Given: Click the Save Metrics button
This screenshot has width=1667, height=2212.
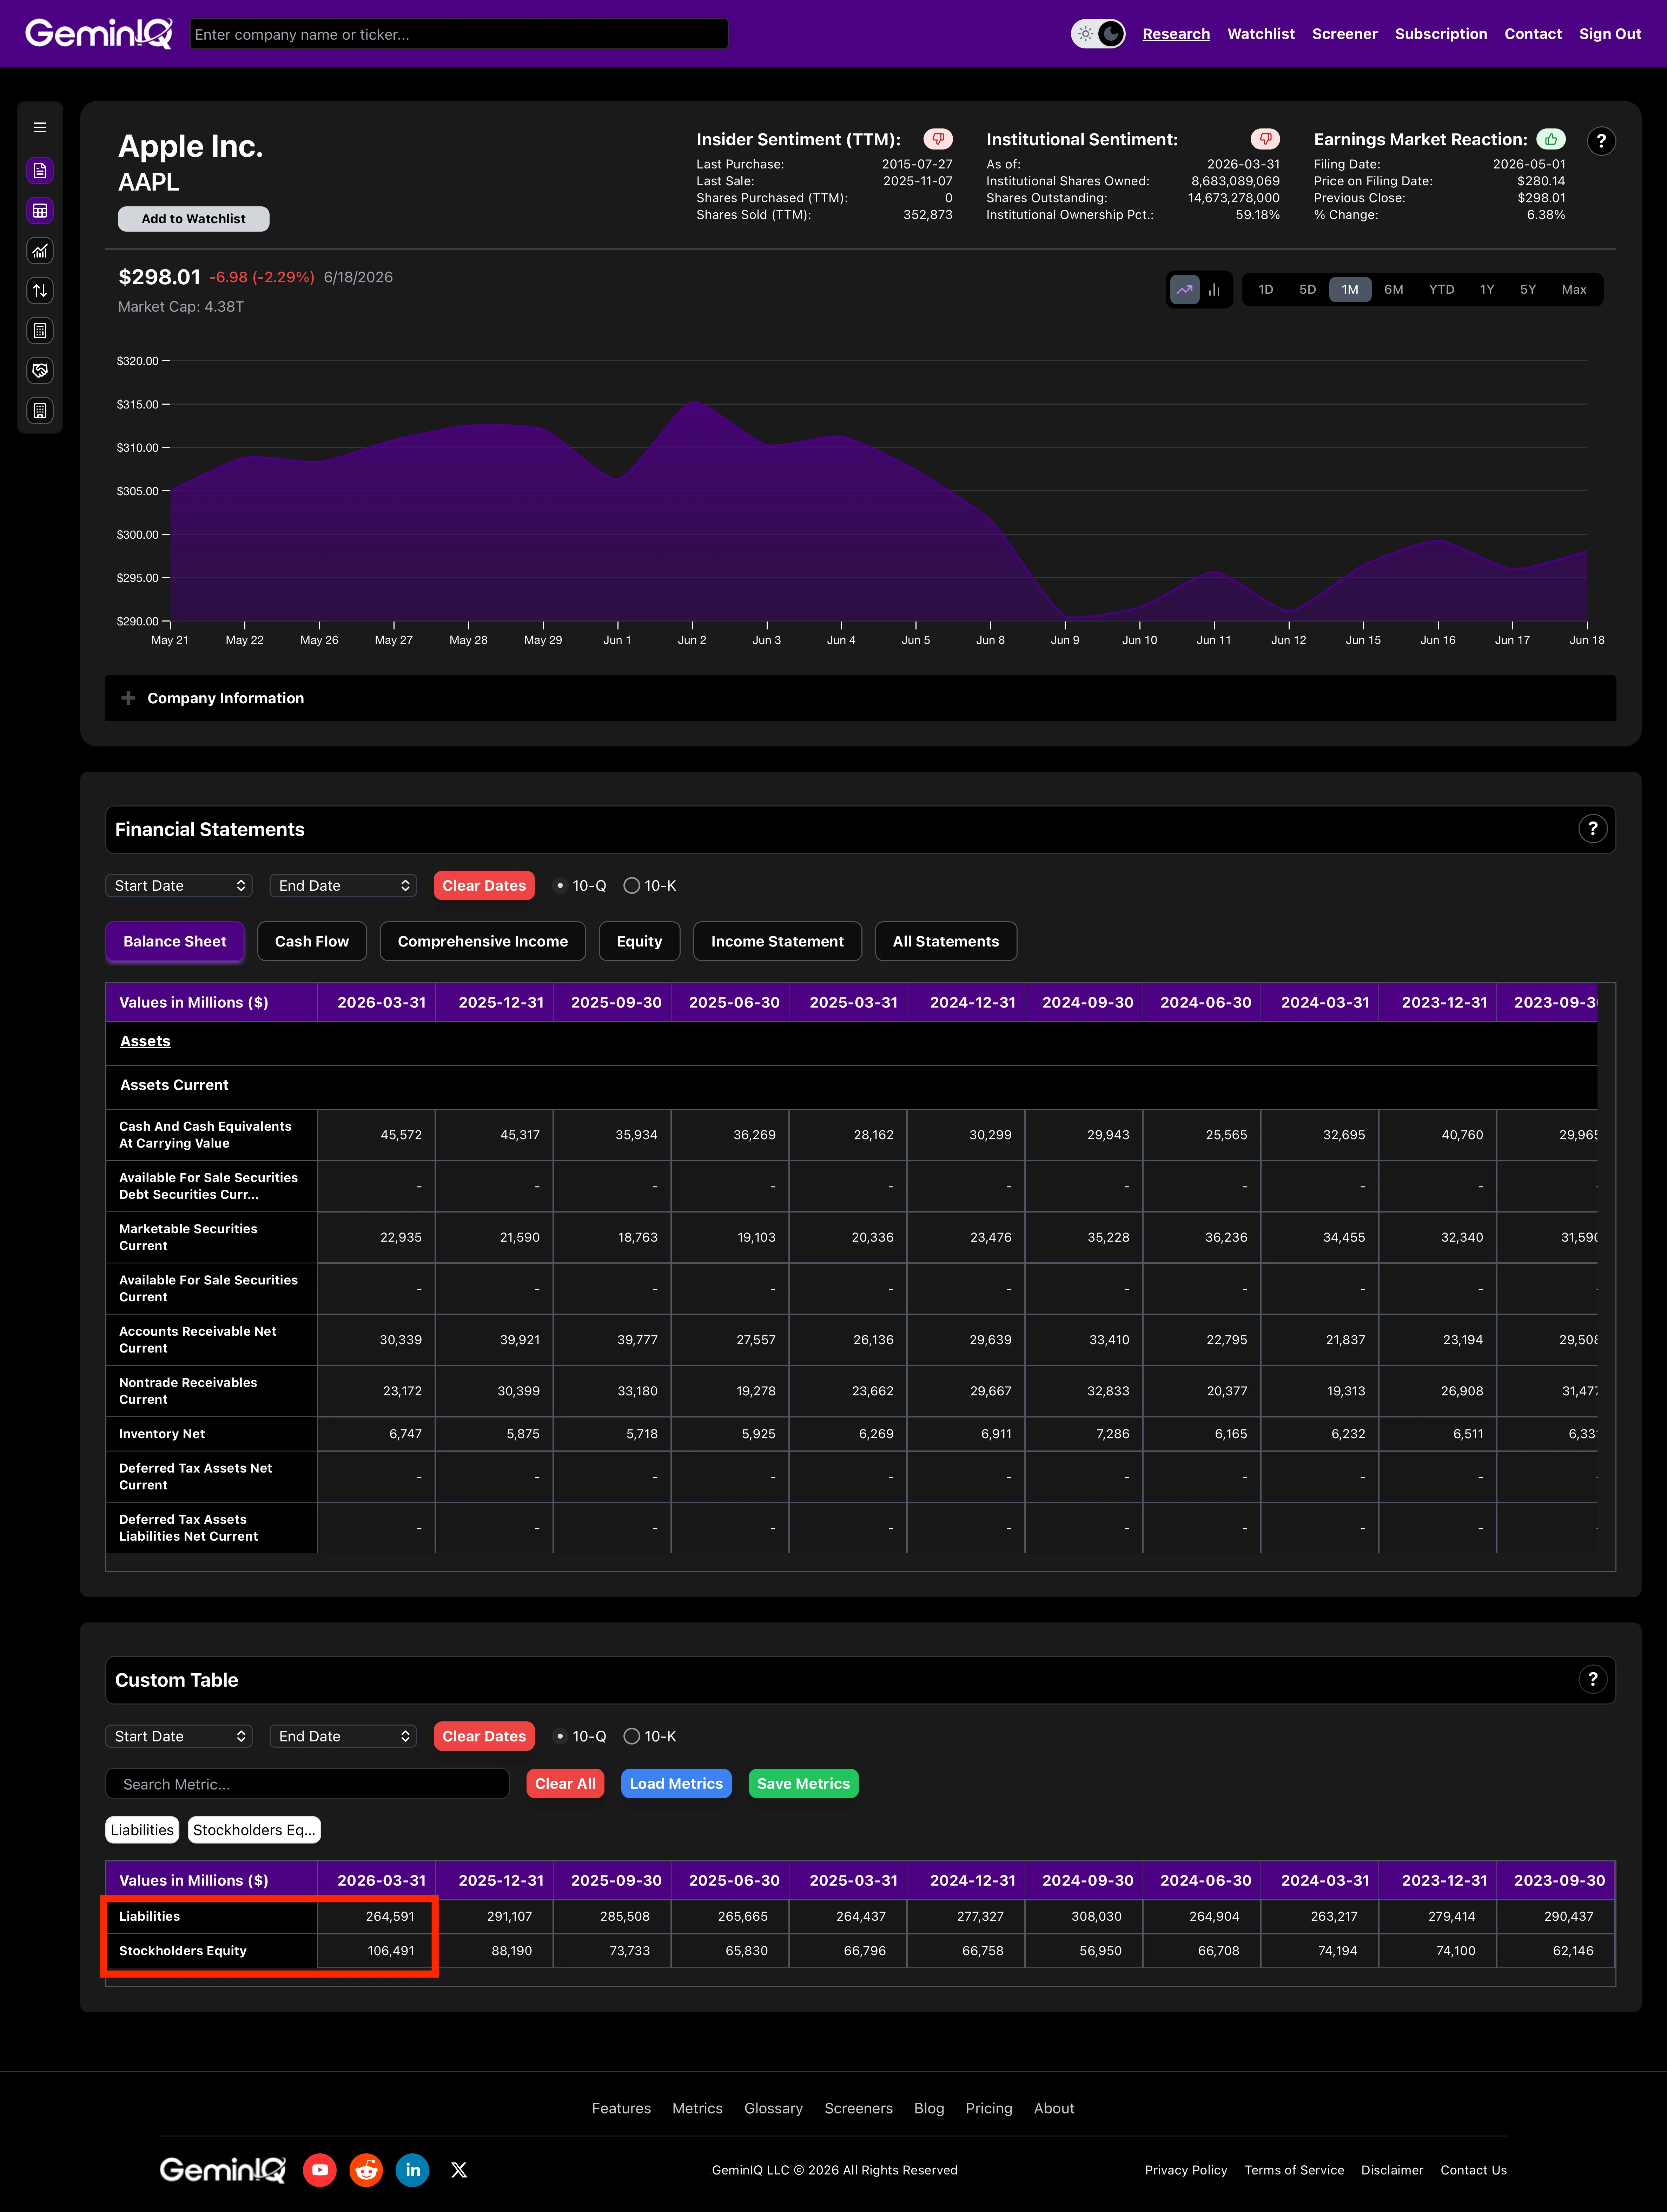Looking at the screenshot, I should [803, 1784].
